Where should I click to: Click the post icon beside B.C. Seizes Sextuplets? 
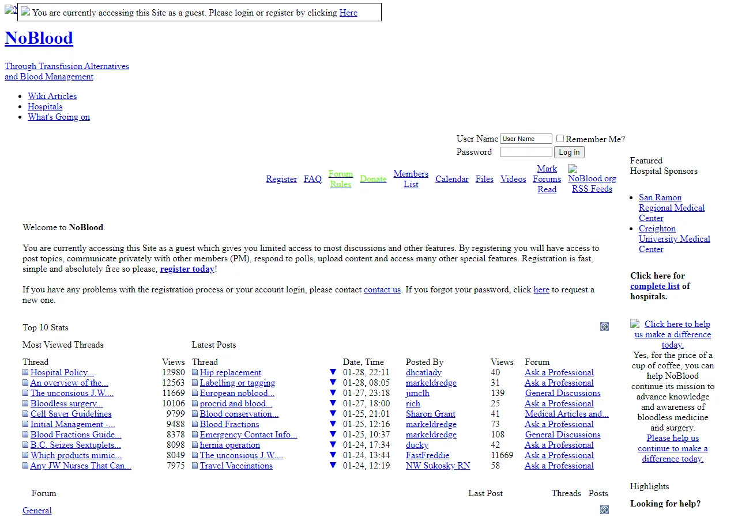pos(25,445)
